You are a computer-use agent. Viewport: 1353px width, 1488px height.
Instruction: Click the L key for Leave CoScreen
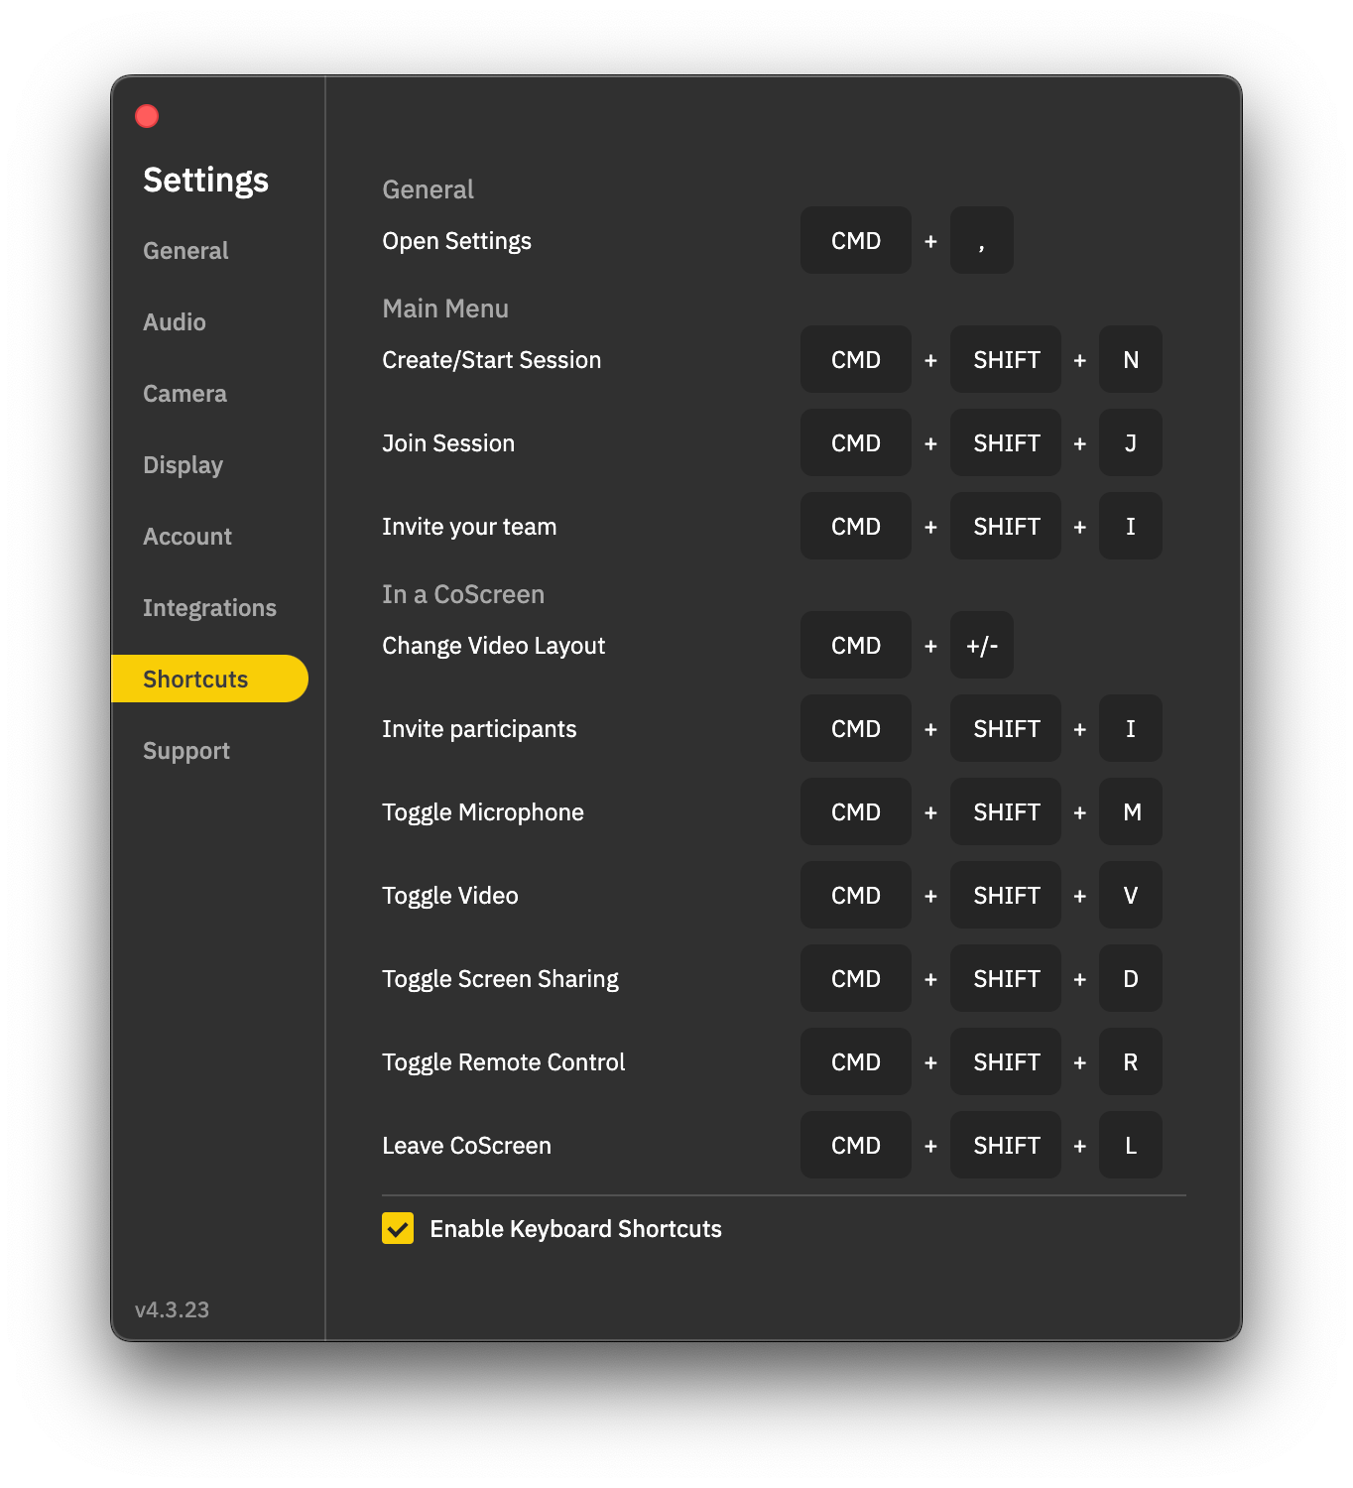pyautogui.click(x=1131, y=1145)
